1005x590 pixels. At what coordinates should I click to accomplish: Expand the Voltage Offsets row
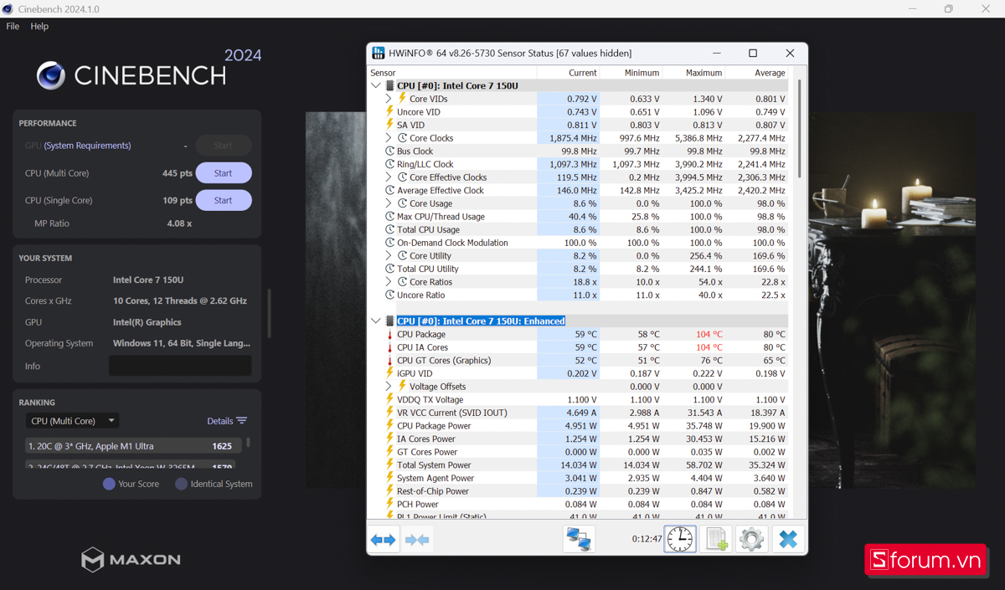389,386
